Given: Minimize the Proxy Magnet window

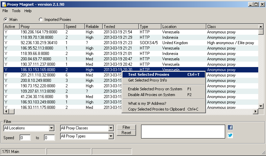Looking at the screenshot, I should click(x=250, y=4).
